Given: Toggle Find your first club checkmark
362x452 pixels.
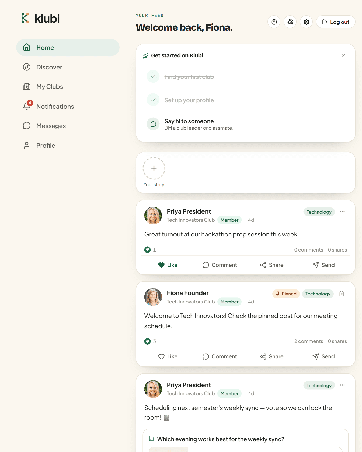Looking at the screenshot, I should (x=153, y=76).
